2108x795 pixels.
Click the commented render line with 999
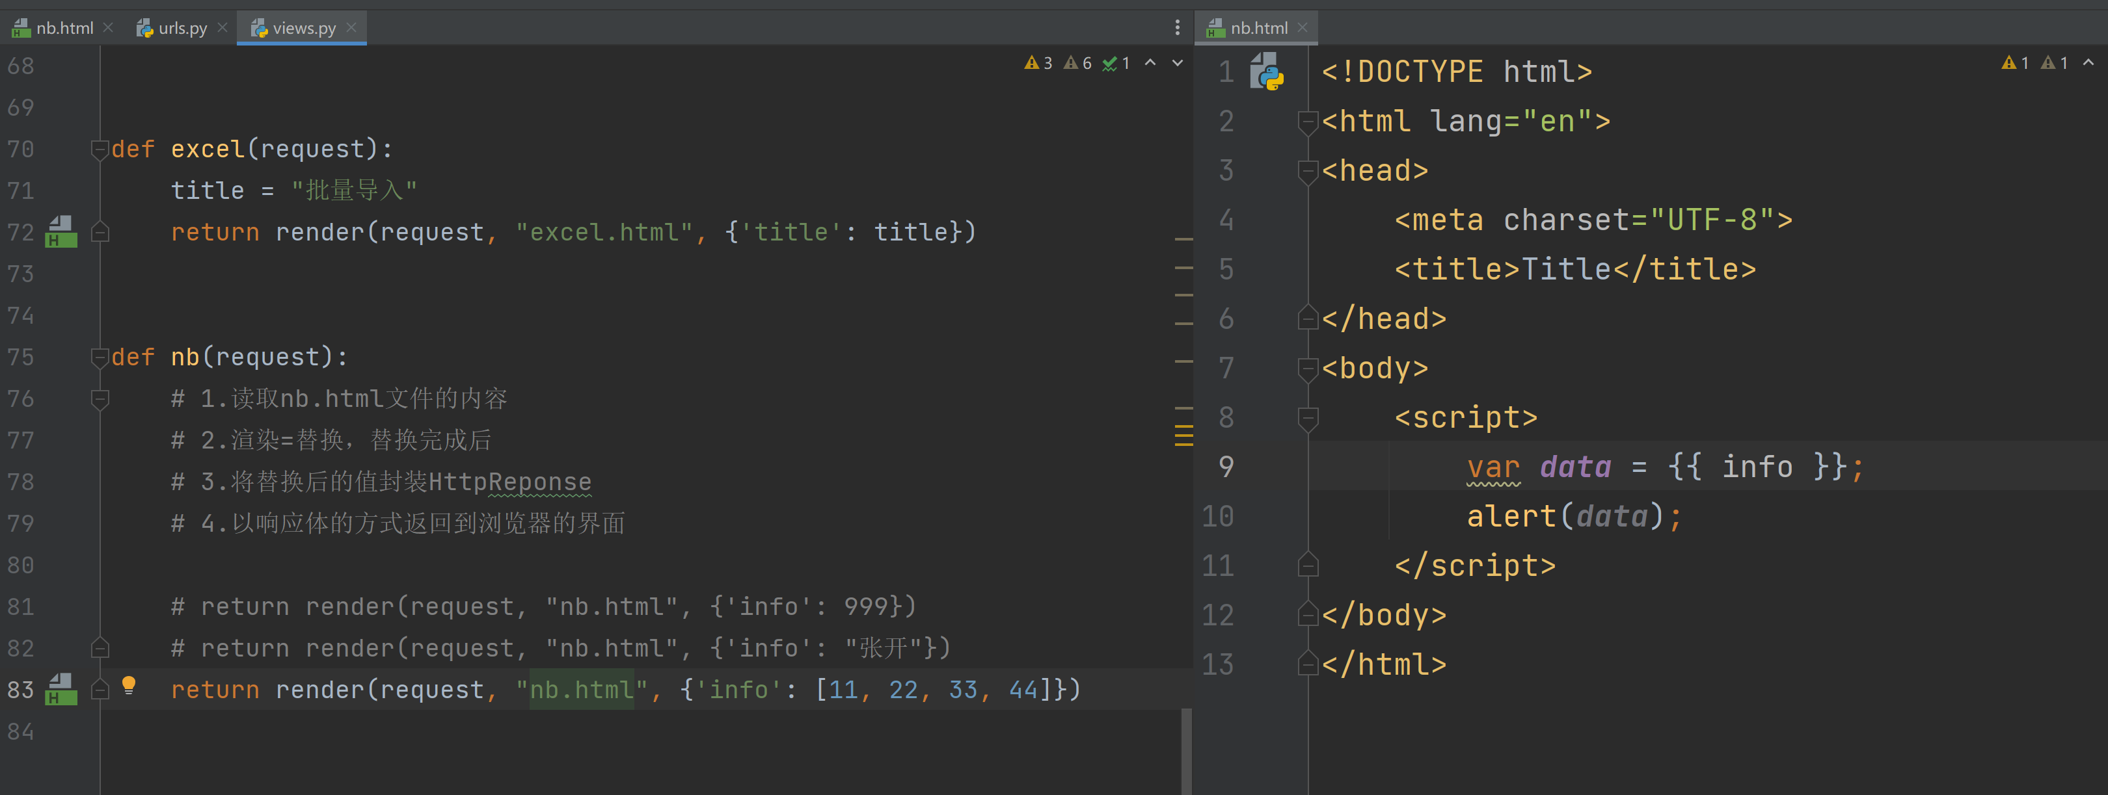click(x=543, y=607)
